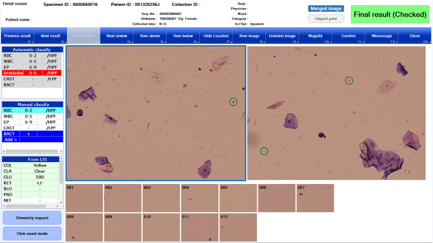Image resolution: width=433 pixels, height=243 pixels.
Task: Switch to Isolated image view
Action: click(x=282, y=36)
